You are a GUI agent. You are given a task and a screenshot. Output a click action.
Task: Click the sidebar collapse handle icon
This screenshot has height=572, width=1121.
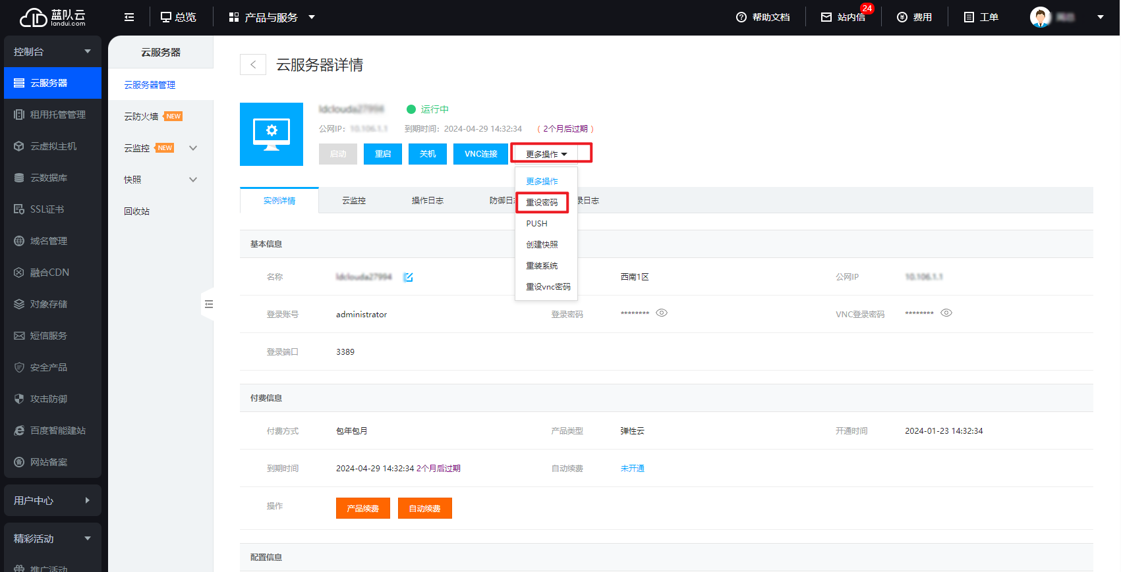(208, 304)
